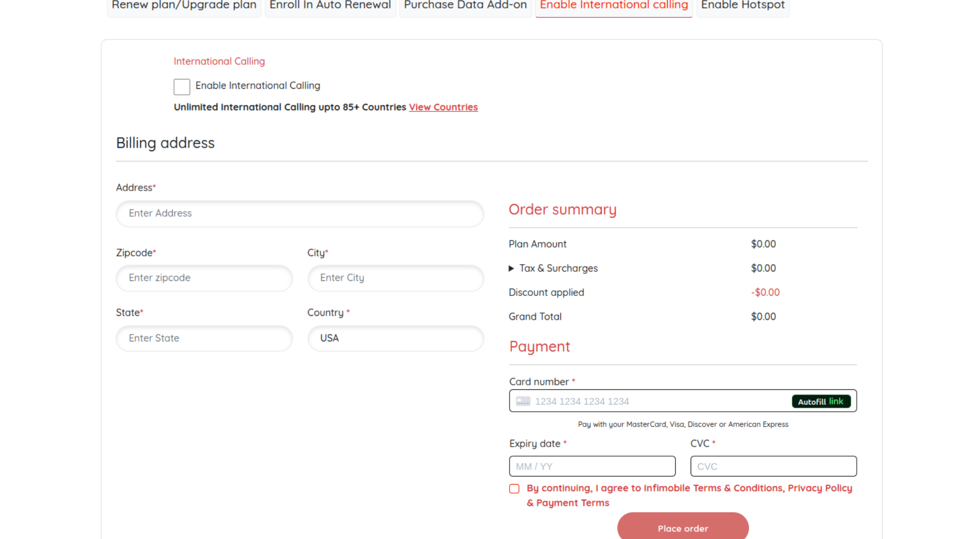Viewport: 978px width, 539px height.
Task: Open the View Countries link
Action: click(443, 107)
